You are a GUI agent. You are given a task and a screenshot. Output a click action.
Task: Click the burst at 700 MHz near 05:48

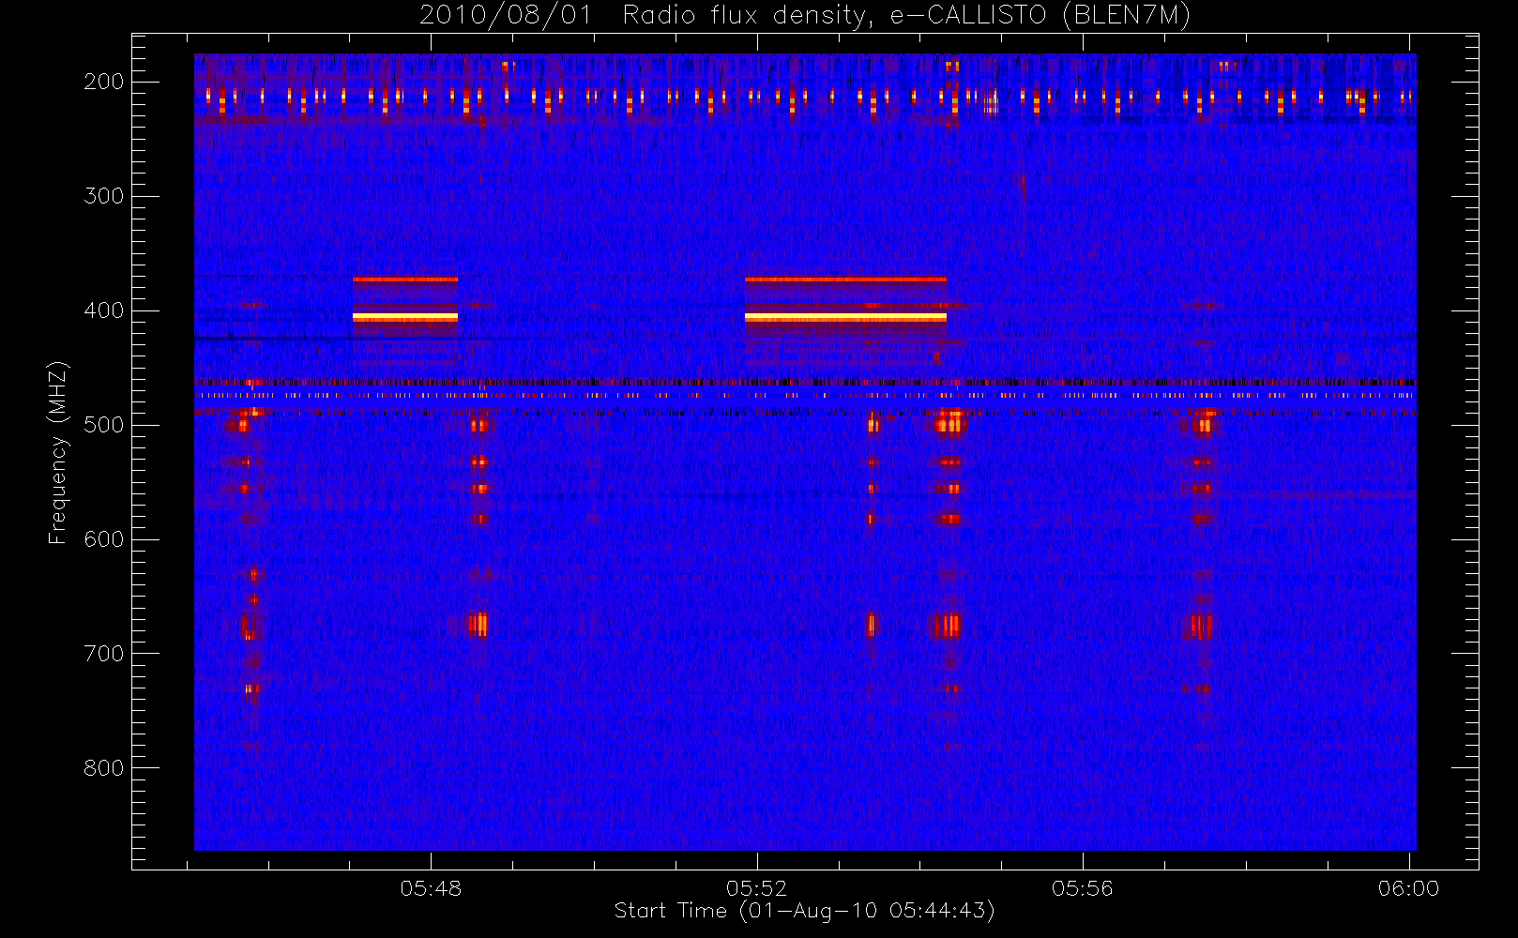478,625
